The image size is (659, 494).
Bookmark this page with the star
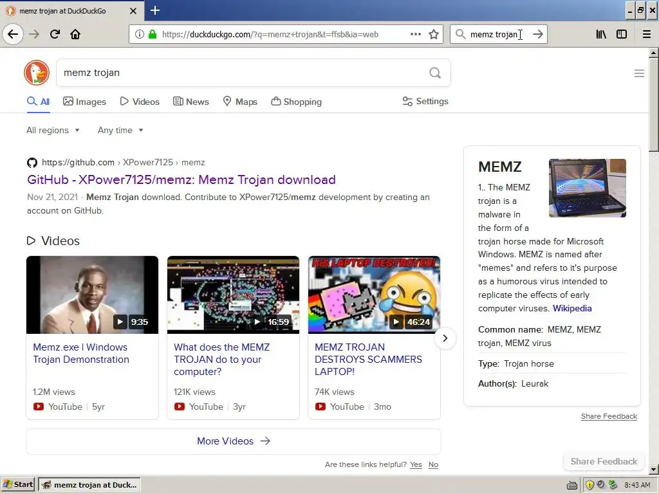(x=434, y=34)
